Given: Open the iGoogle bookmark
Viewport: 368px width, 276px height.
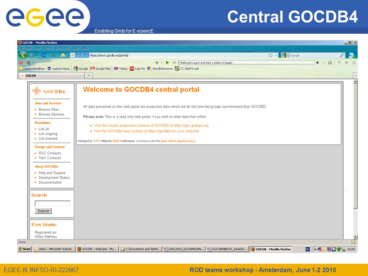Looking at the screenshot, I should [x=81, y=69].
